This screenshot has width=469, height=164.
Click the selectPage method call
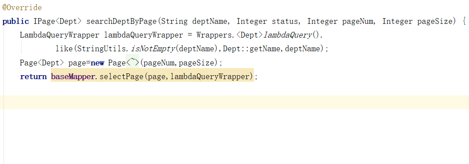(121, 76)
